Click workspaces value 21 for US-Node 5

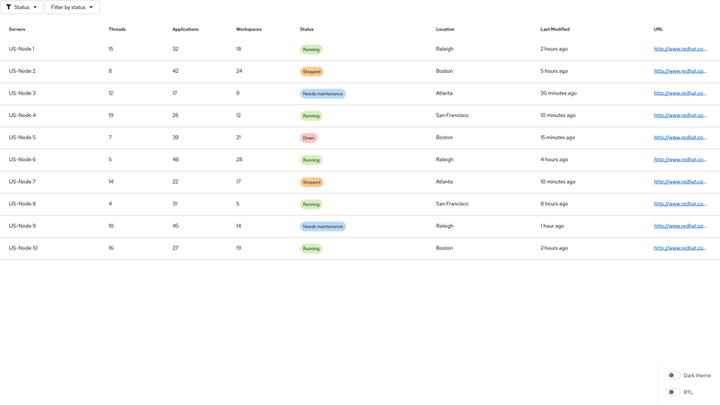click(x=238, y=138)
